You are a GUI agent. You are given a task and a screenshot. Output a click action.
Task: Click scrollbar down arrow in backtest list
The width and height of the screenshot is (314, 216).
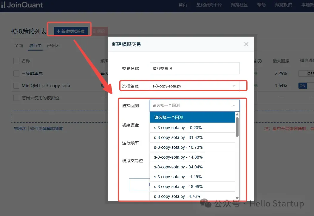(237, 198)
